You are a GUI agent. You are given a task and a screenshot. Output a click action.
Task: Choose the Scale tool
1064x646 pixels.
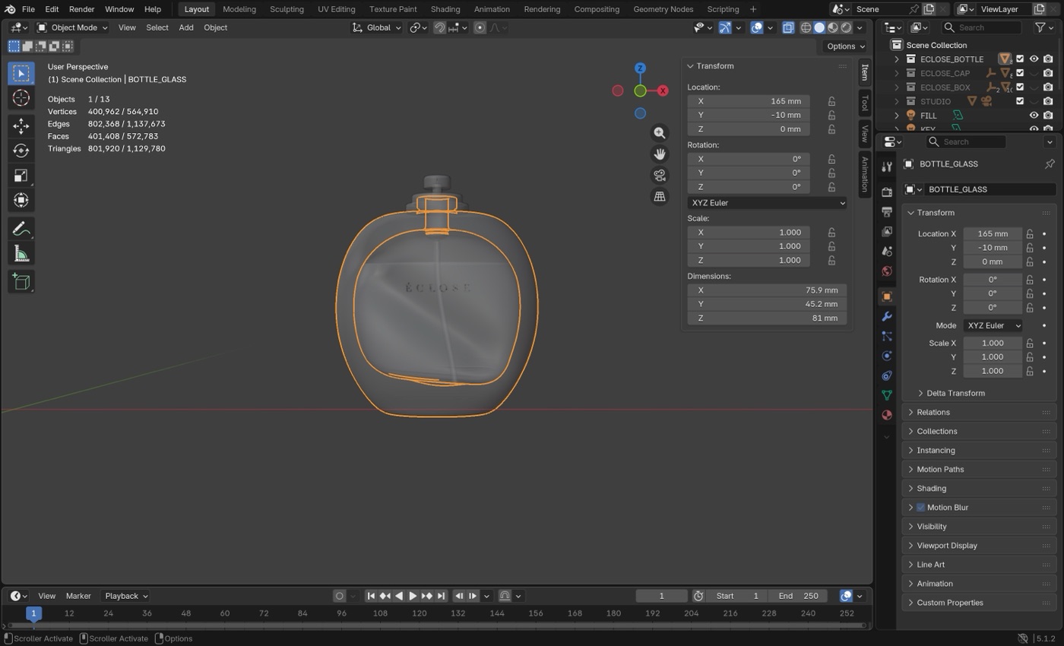[21, 176]
